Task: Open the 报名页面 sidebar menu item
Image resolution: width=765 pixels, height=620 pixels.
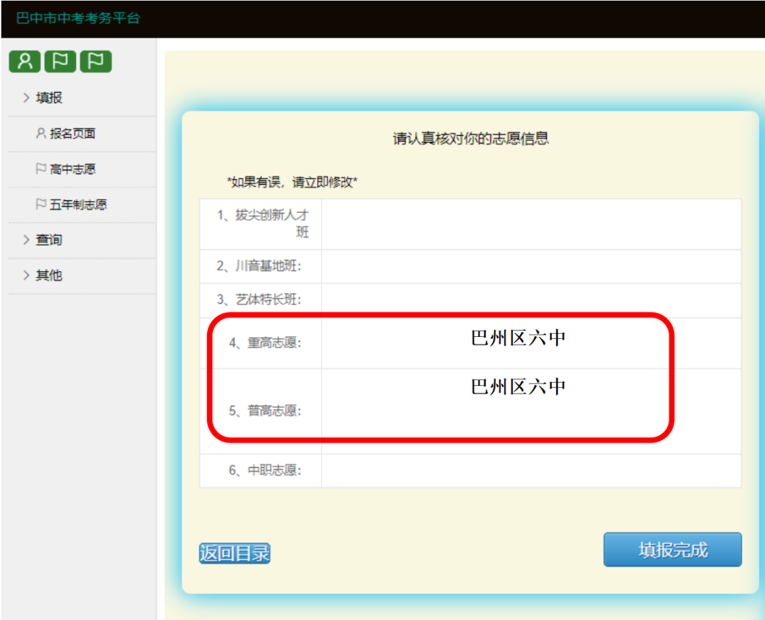Action: 72,134
